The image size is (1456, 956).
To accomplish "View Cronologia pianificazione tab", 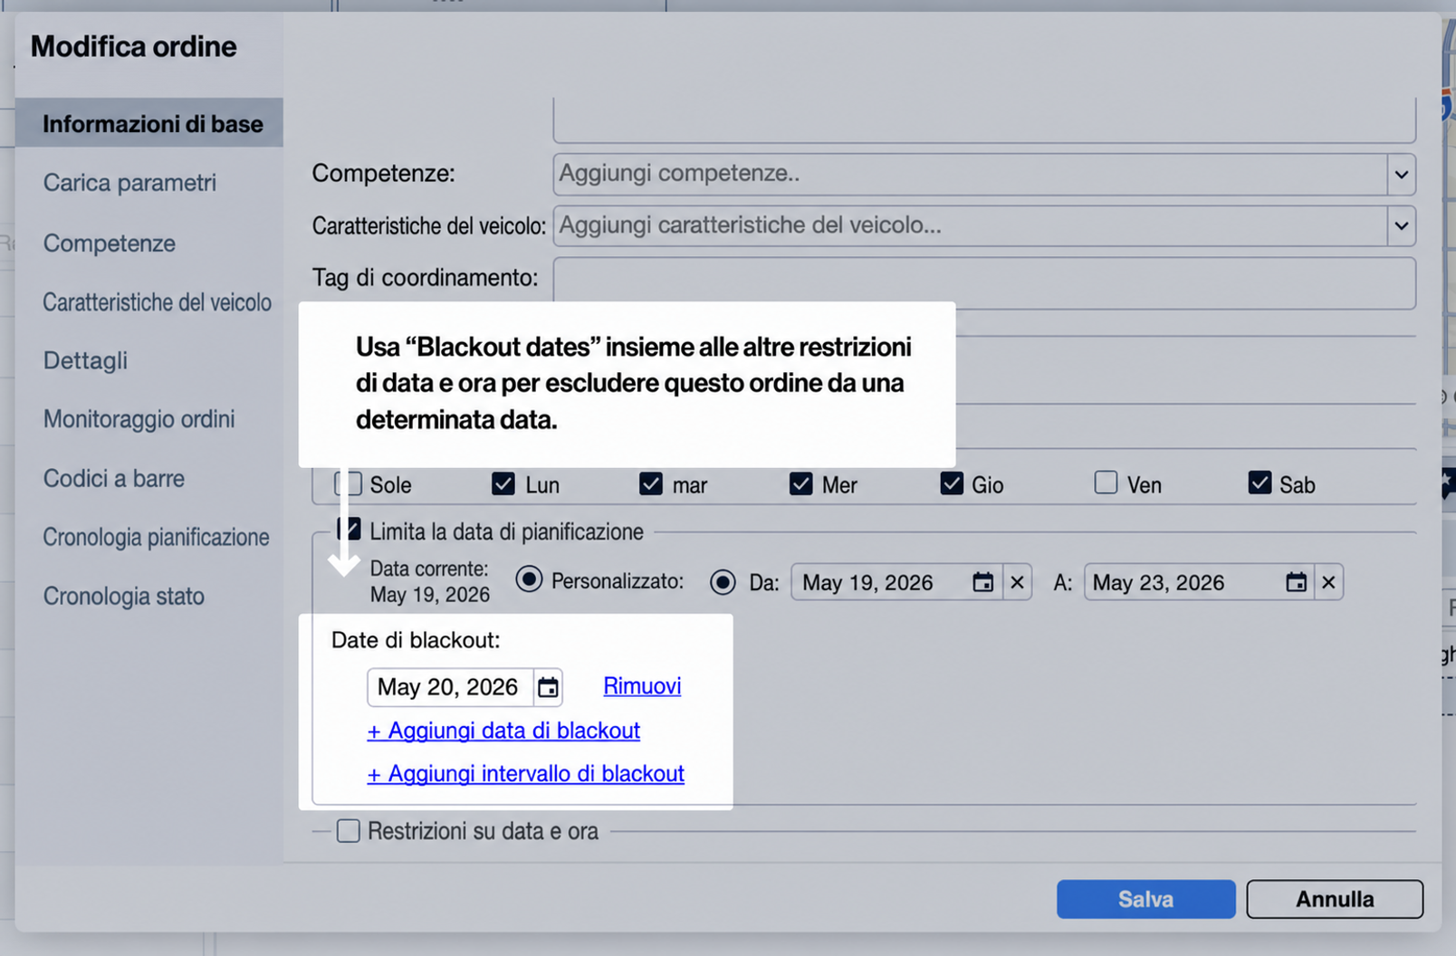I will [x=157, y=537].
